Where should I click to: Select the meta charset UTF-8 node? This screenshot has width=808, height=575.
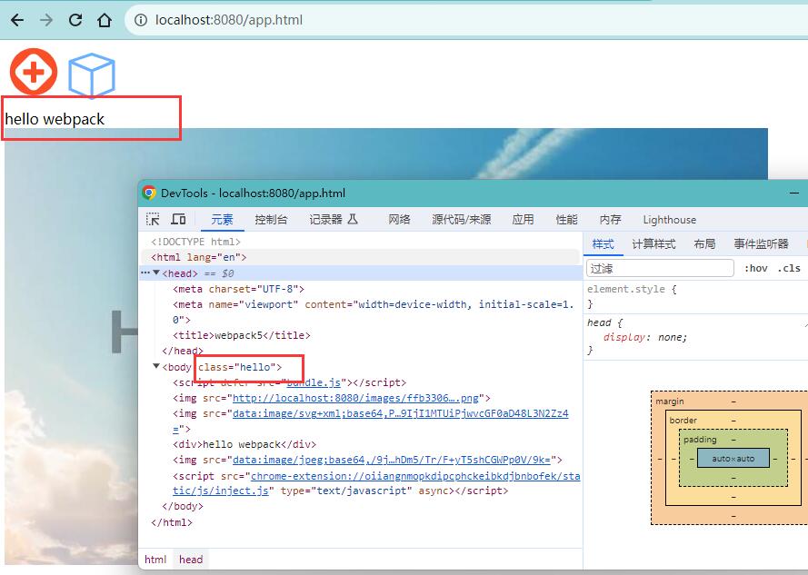pyautogui.click(x=238, y=289)
